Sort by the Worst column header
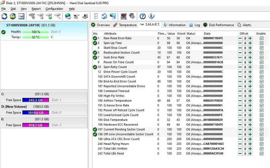 click(x=181, y=34)
